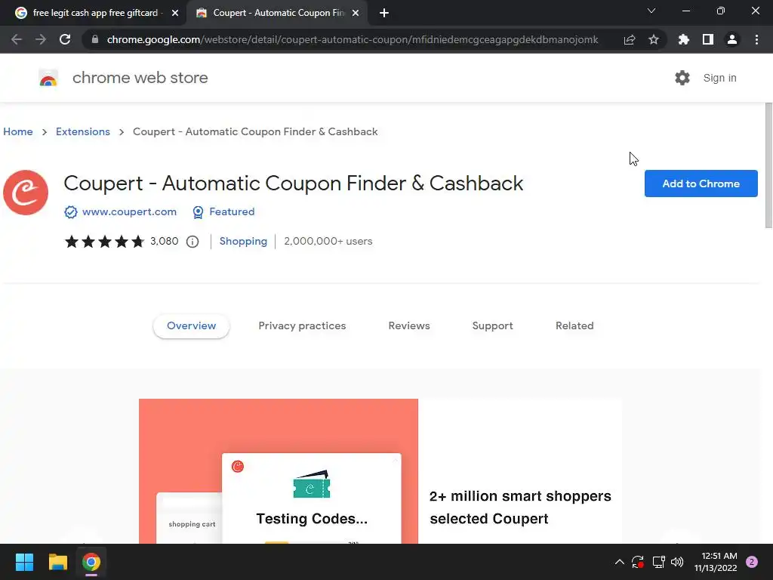Click the five-star rating
Screen dimensions: 773x580
pyautogui.click(x=104, y=241)
